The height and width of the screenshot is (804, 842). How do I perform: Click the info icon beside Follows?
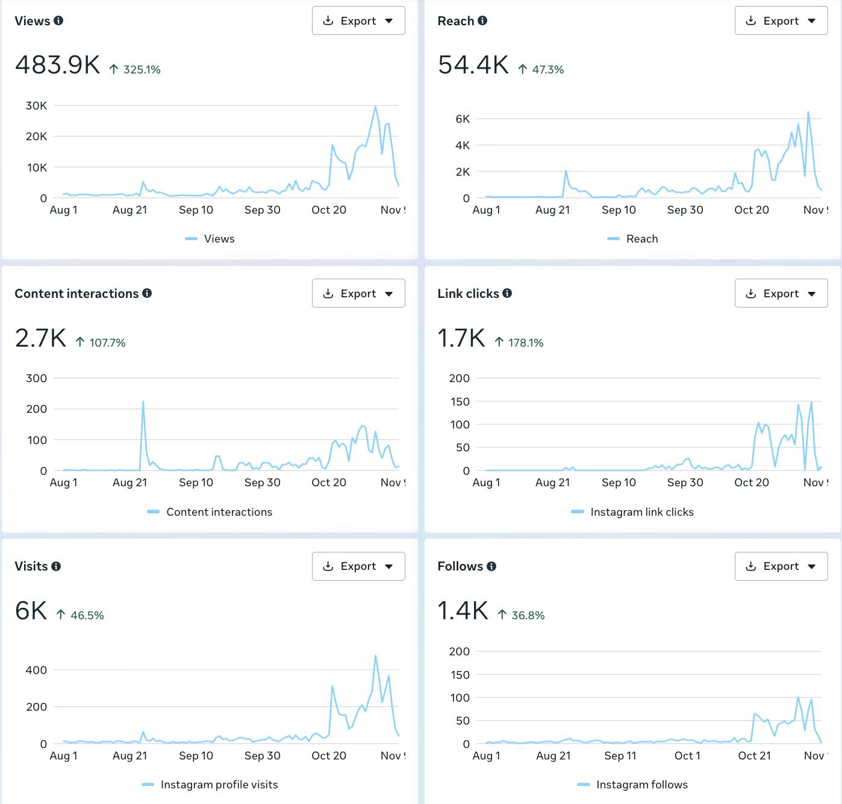(x=491, y=566)
